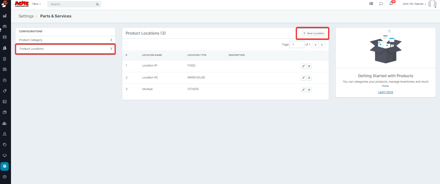Open the briefcase icon in left sidebar
The width and height of the screenshot is (440, 184).
(5, 26)
